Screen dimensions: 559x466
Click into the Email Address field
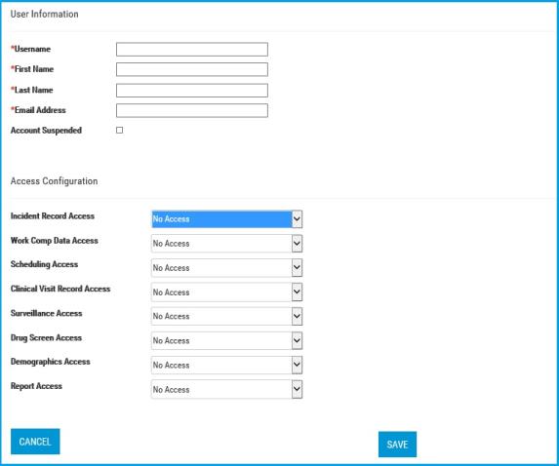click(x=192, y=110)
